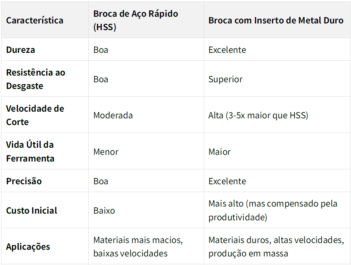The image size is (351, 265).
Task: Click the 'Custo Inicial' row label
Action: pos(32,210)
